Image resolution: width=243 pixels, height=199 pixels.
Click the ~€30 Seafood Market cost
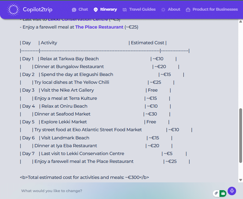point(151,114)
